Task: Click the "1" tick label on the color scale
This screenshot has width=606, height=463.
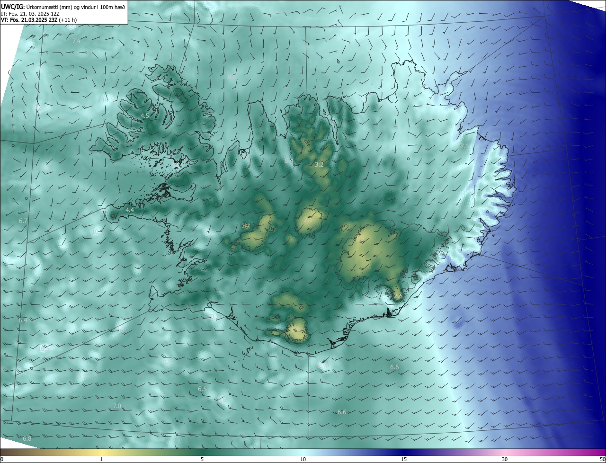Action: (101, 459)
